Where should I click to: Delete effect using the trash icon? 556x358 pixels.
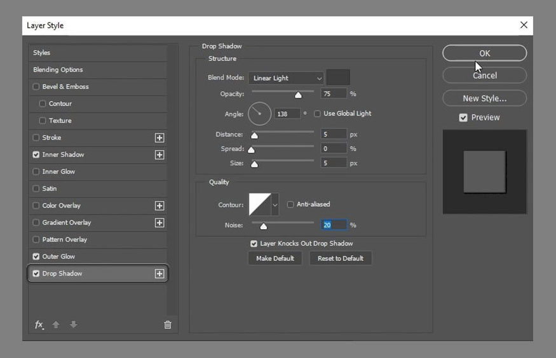click(x=168, y=324)
